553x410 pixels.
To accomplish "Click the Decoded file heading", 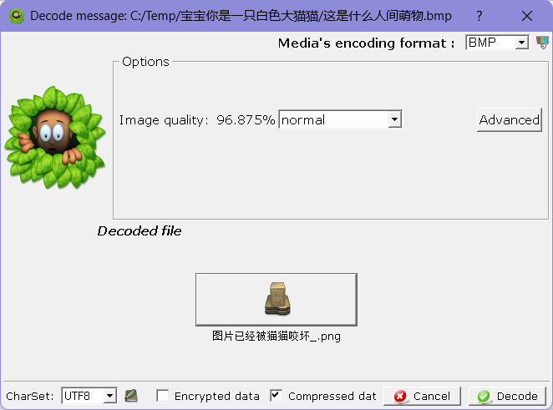I will pos(140,231).
